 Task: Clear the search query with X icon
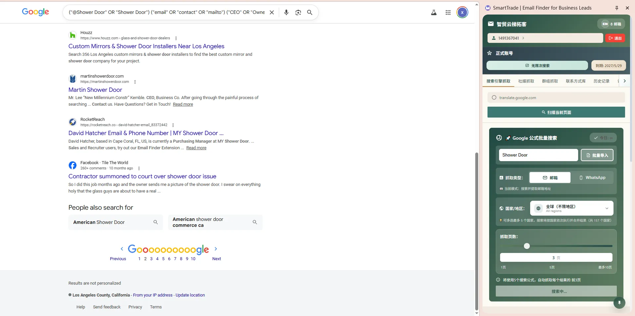pyautogui.click(x=272, y=12)
